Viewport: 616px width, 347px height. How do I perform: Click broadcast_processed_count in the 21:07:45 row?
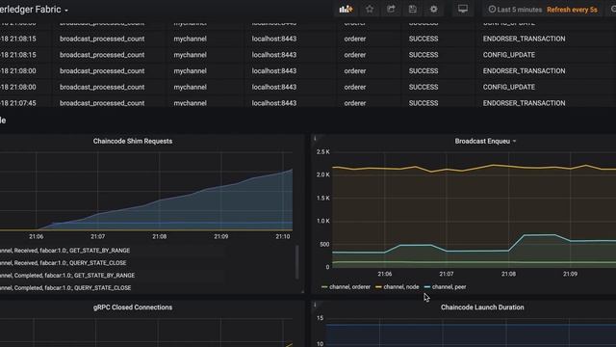coord(102,103)
